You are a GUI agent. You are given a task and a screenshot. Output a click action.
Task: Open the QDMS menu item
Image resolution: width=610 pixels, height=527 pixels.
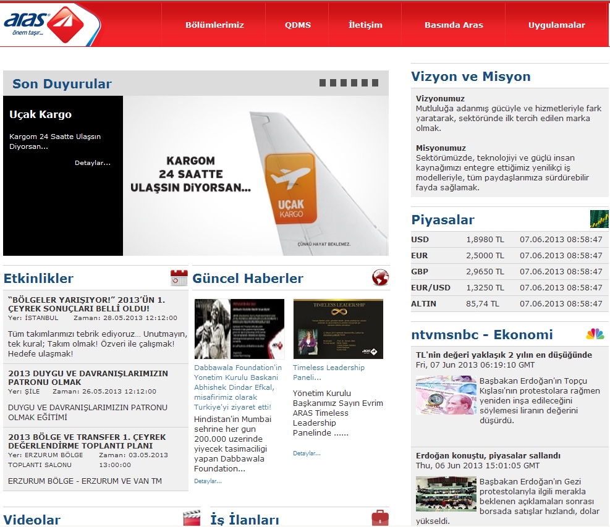[x=298, y=25]
